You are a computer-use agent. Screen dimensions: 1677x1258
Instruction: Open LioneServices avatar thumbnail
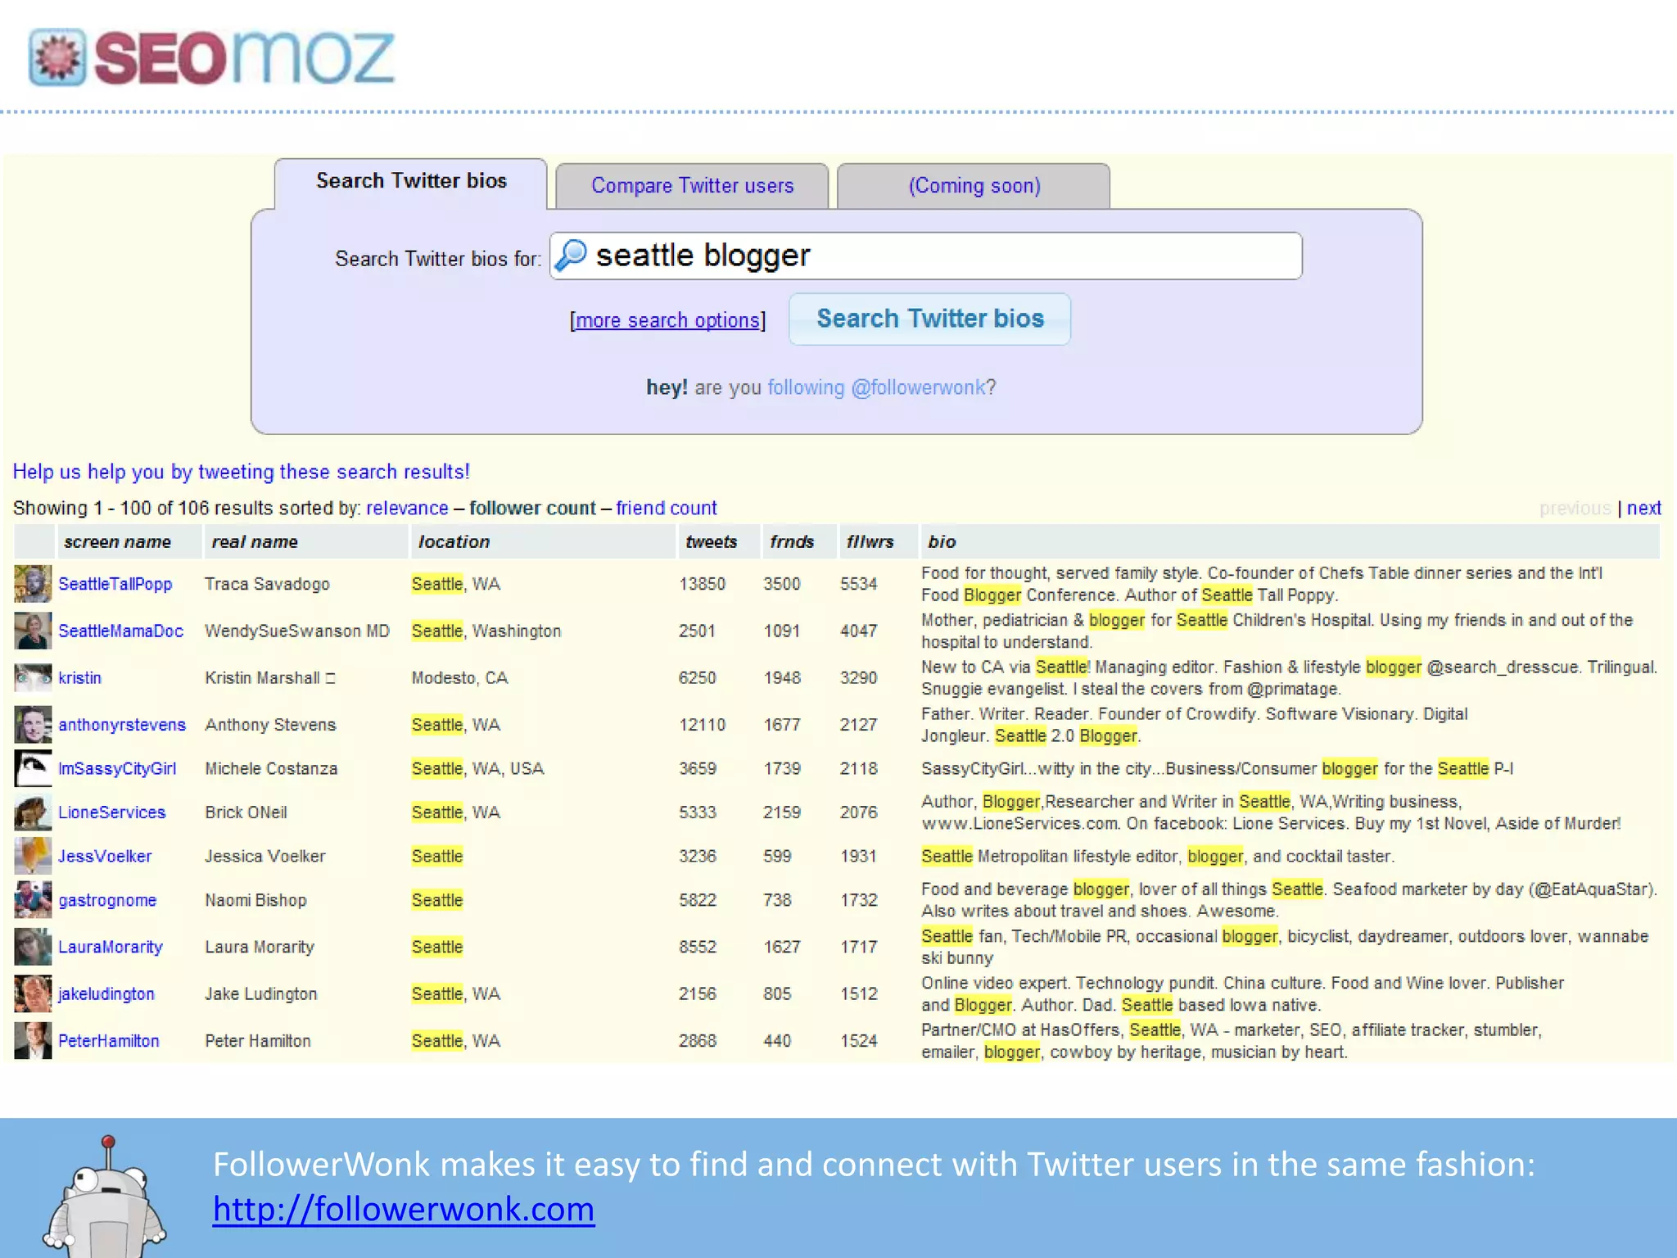coord(33,812)
